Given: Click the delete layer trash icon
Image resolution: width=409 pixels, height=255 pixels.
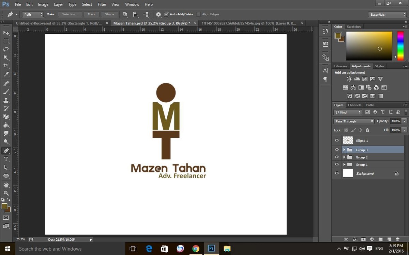Looking at the screenshot, I should (x=398, y=239).
